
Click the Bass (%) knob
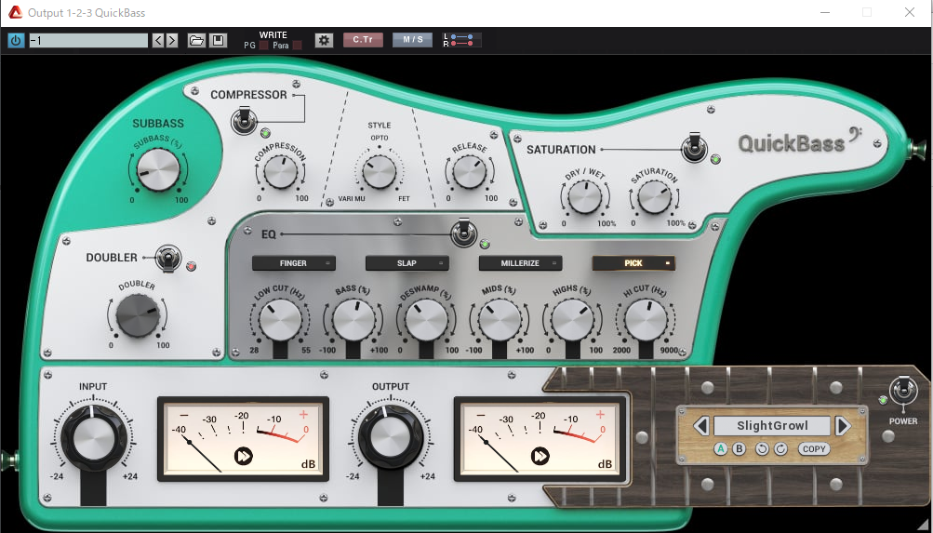click(353, 321)
